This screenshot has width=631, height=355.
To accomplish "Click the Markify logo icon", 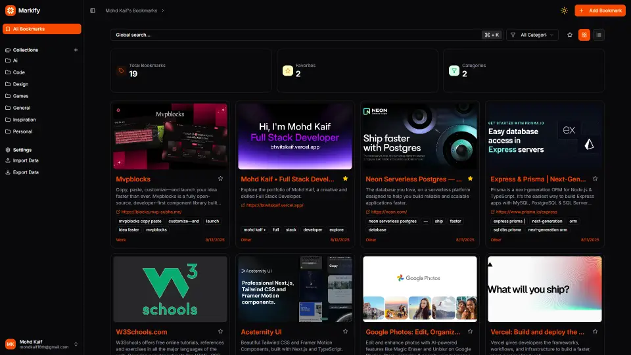I will (10, 11).
